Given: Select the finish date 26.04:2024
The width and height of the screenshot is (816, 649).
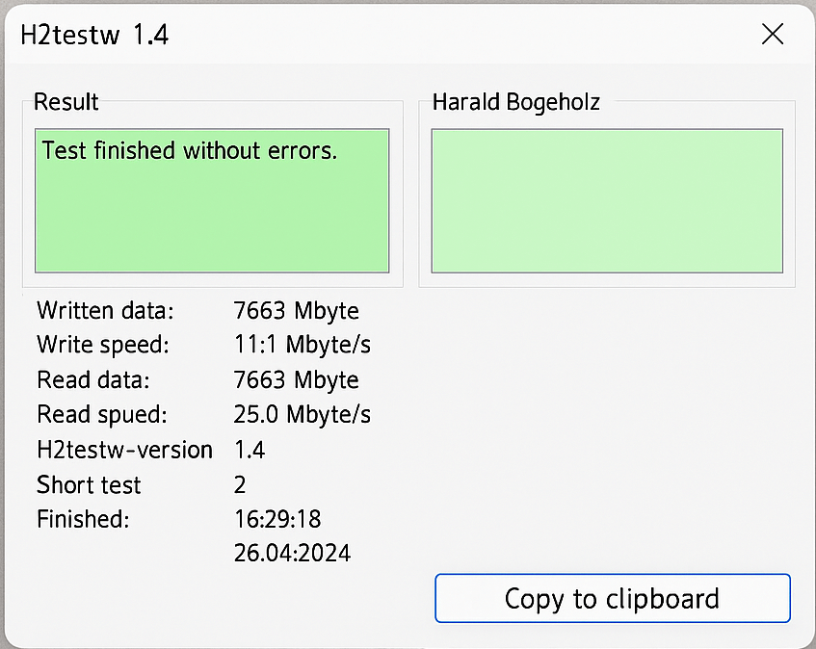Looking at the screenshot, I should point(292,553).
